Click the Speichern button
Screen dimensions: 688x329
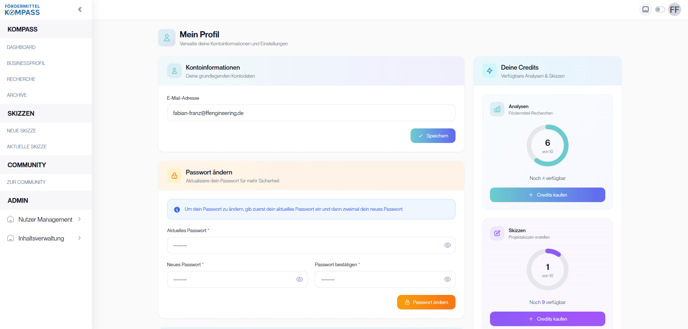[433, 136]
